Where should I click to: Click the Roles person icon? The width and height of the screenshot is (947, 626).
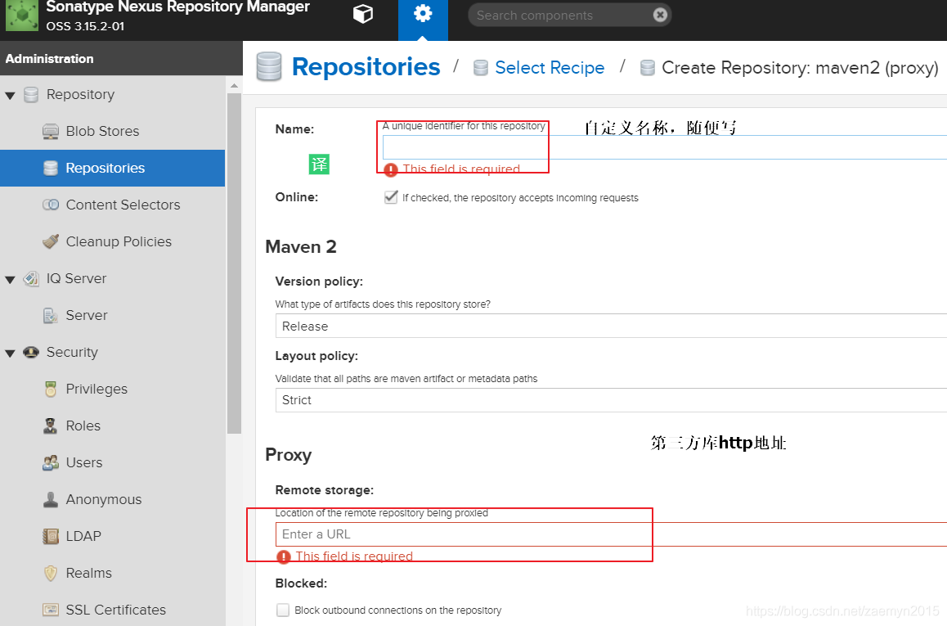(51, 426)
